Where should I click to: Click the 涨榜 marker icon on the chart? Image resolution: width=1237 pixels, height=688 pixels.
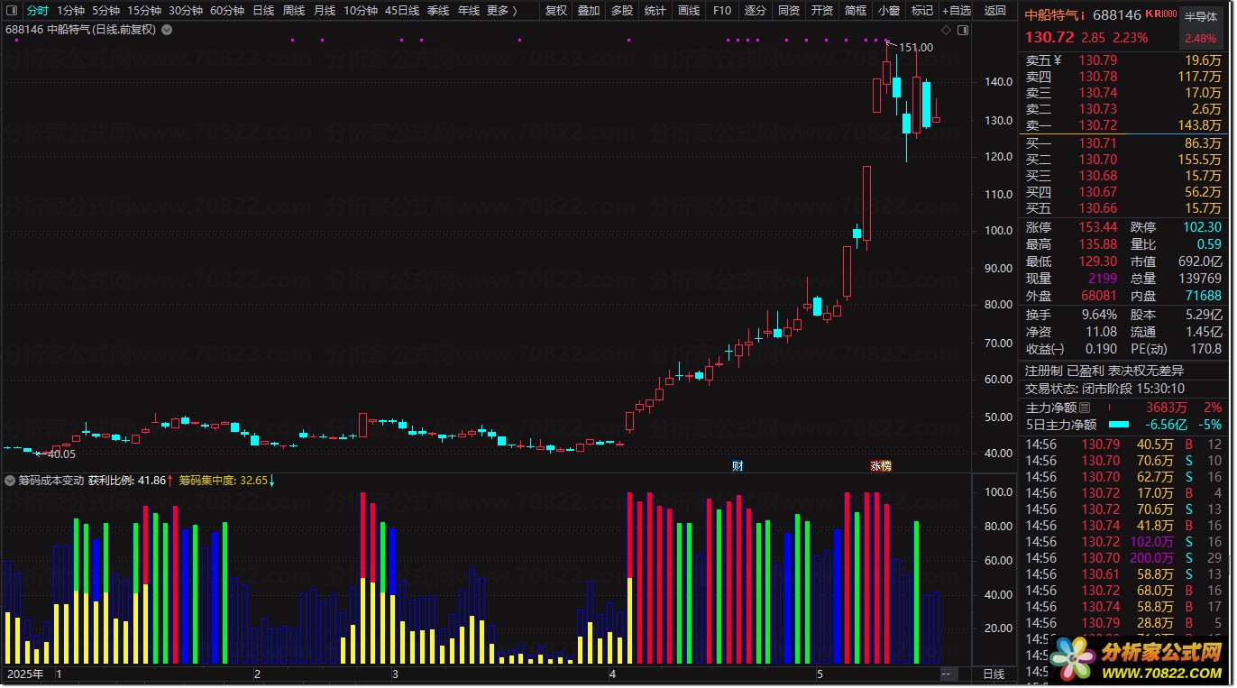point(880,465)
